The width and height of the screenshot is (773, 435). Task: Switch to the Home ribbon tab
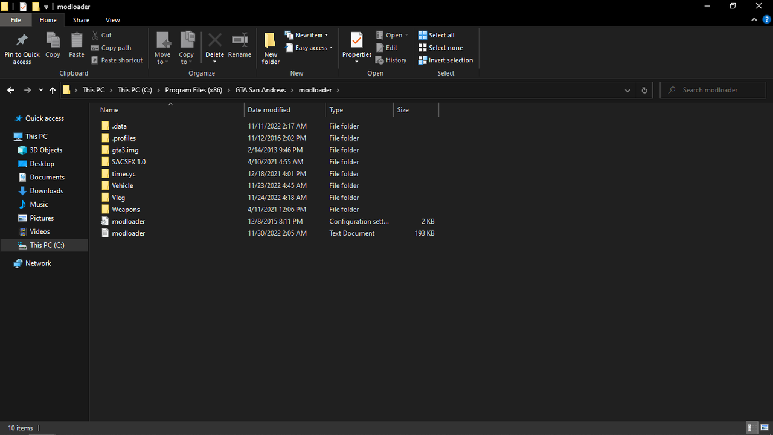pyautogui.click(x=48, y=20)
